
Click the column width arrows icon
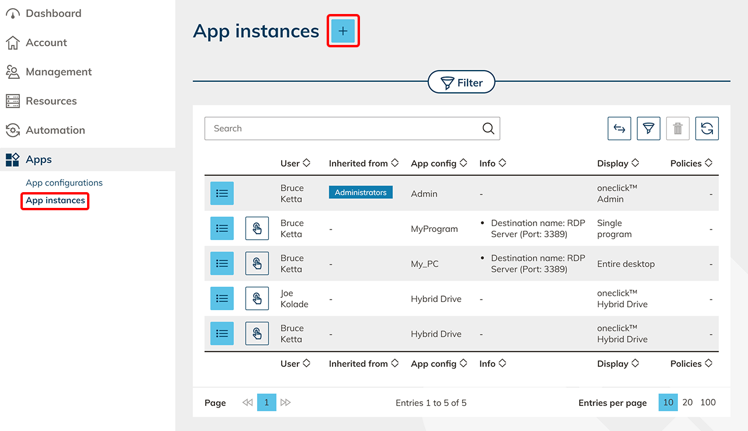click(x=619, y=128)
